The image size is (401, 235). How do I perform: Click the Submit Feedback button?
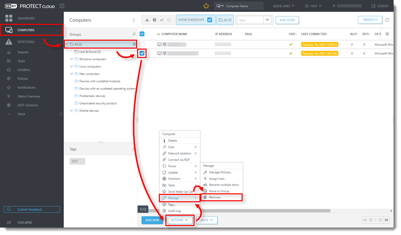point(32,210)
